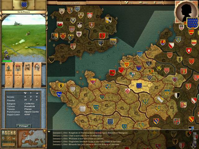Click the piety cross icon showing 100
199x149 pixels.
[x=155, y=3]
